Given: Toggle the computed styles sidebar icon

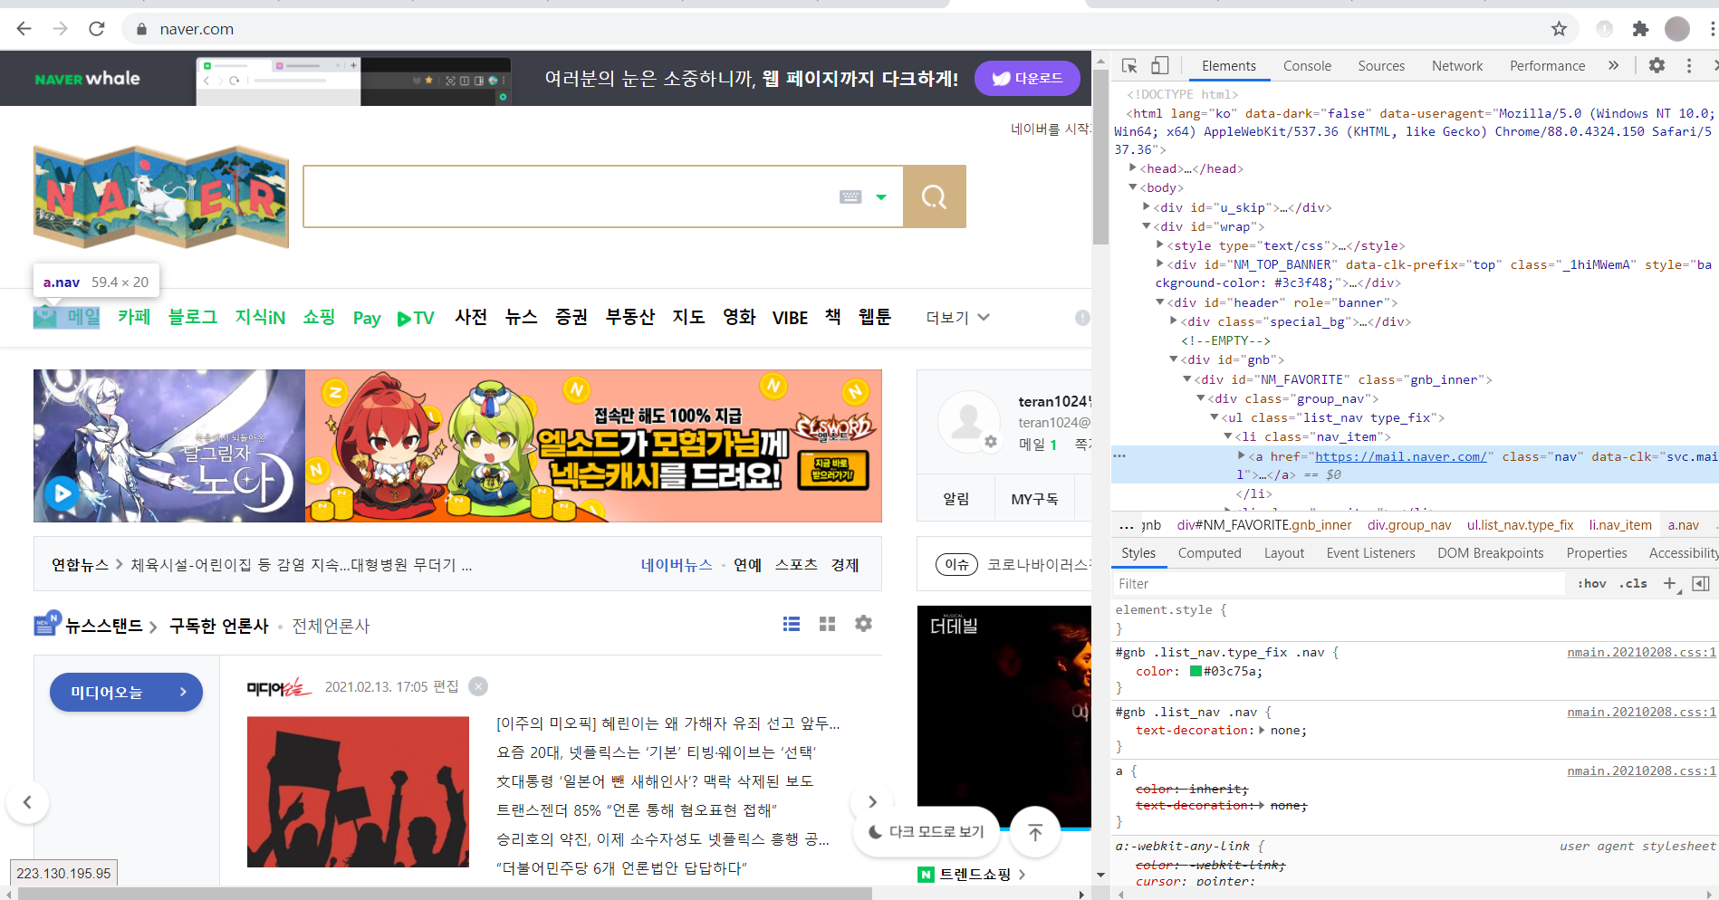Looking at the screenshot, I should [1701, 584].
